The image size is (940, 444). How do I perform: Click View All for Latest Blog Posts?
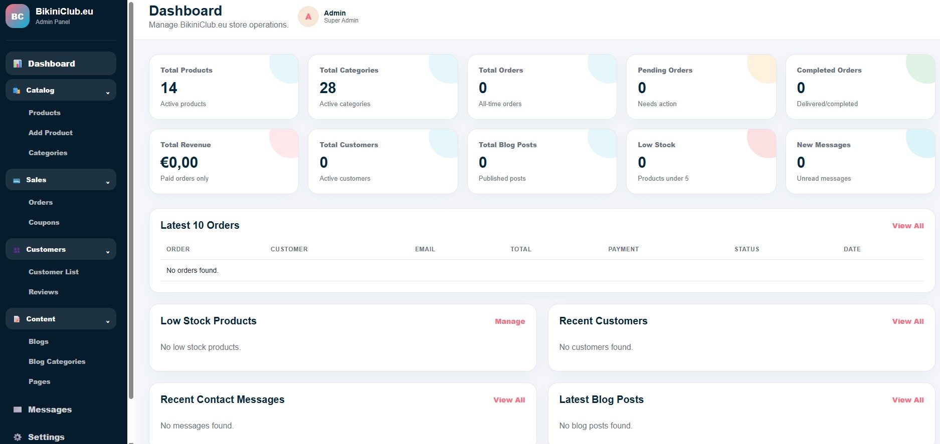908,400
